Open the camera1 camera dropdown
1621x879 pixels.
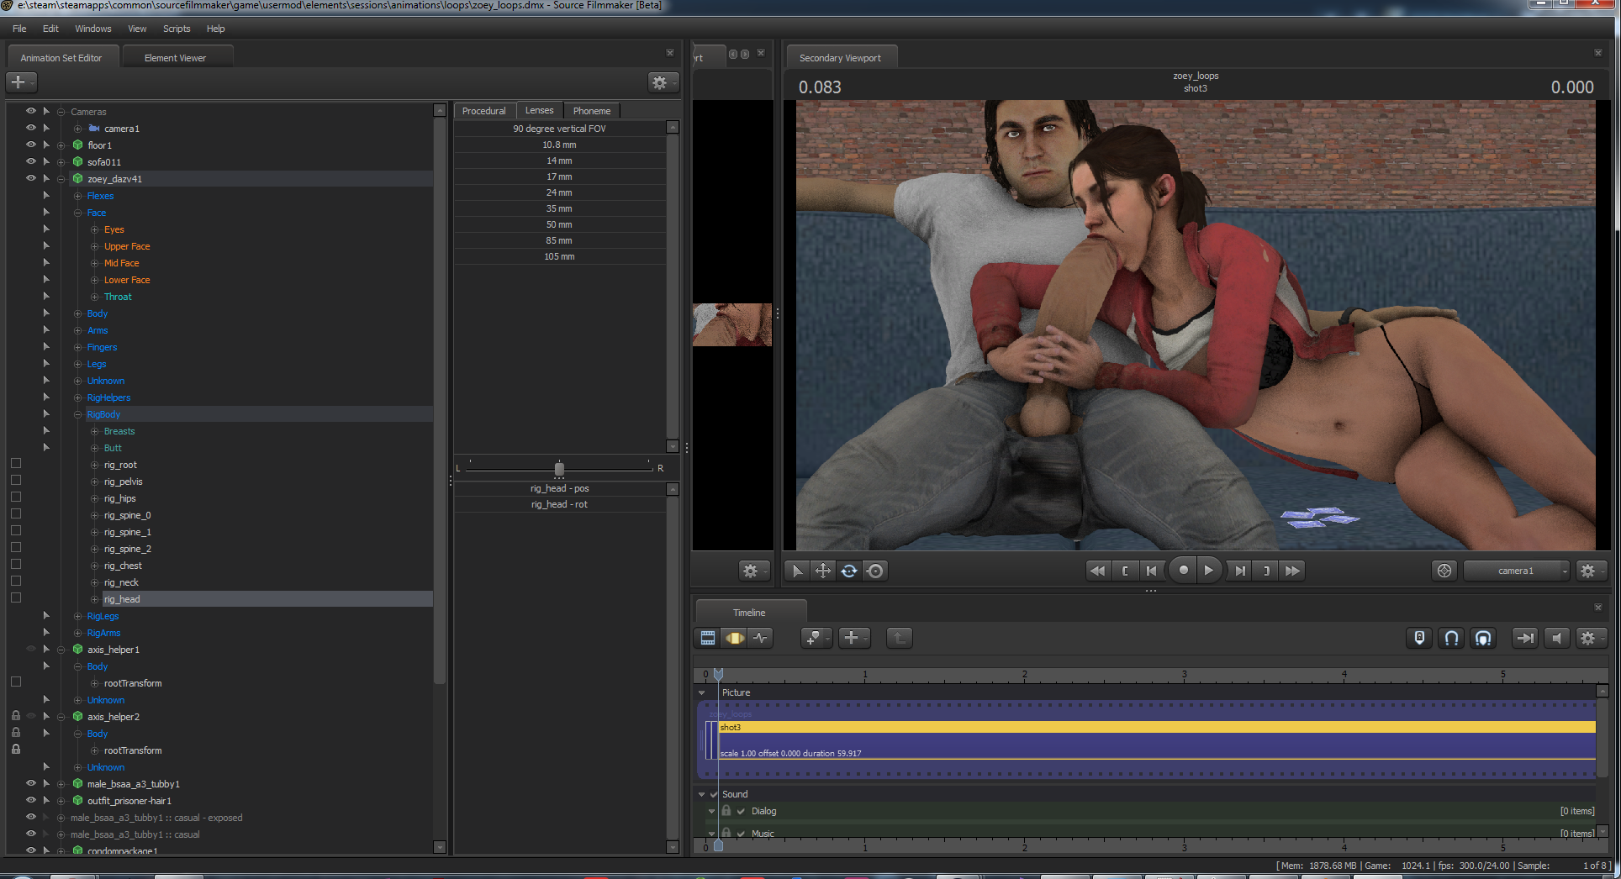tap(1517, 571)
